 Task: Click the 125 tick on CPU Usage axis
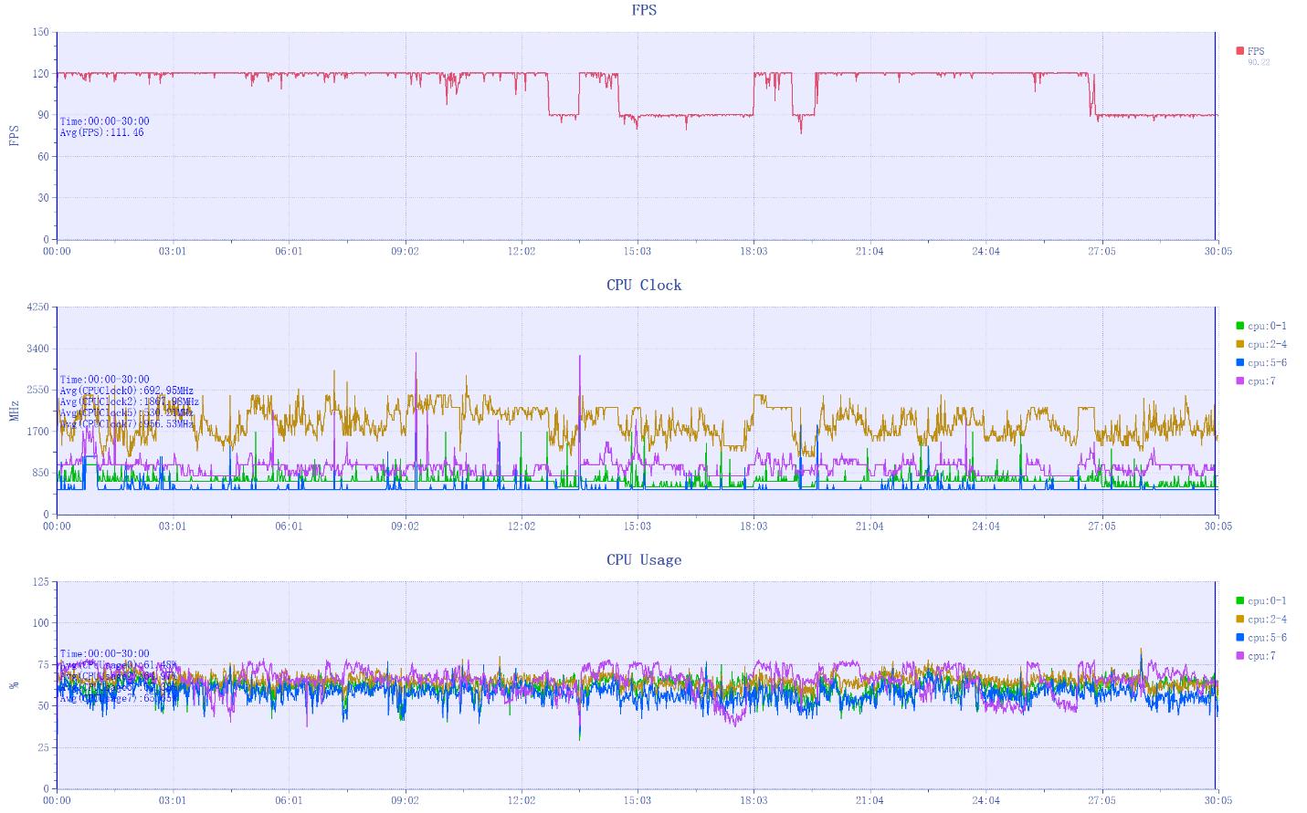pyautogui.click(x=40, y=582)
